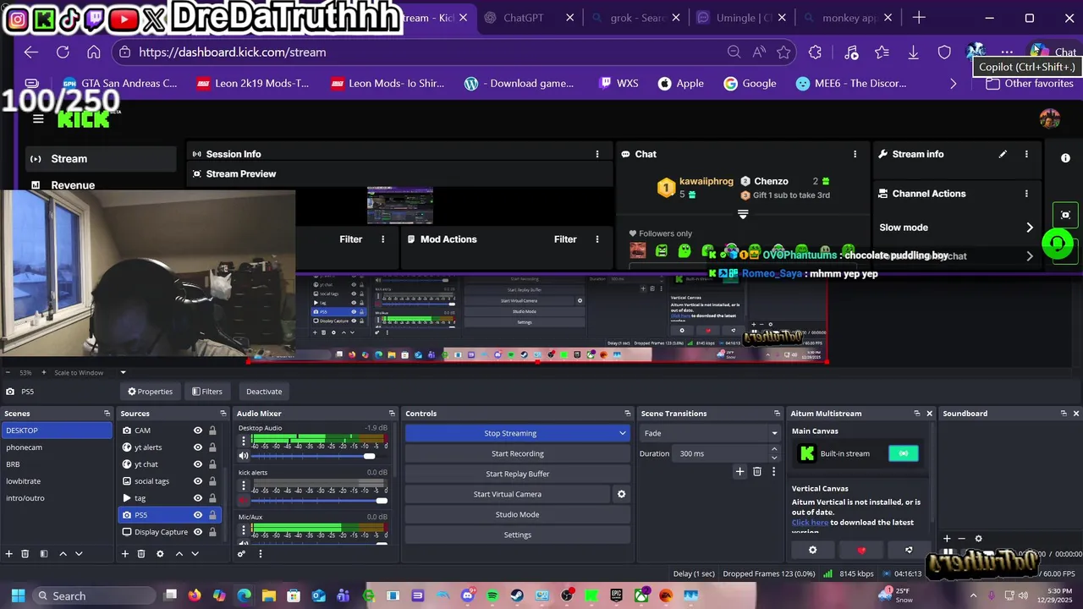Select phonecam scene
Image resolution: width=1083 pixels, height=609 pixels.
click(x=57, y=447)
